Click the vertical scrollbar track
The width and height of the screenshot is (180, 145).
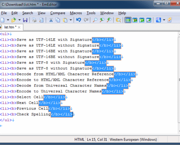[x=179, y=80]
